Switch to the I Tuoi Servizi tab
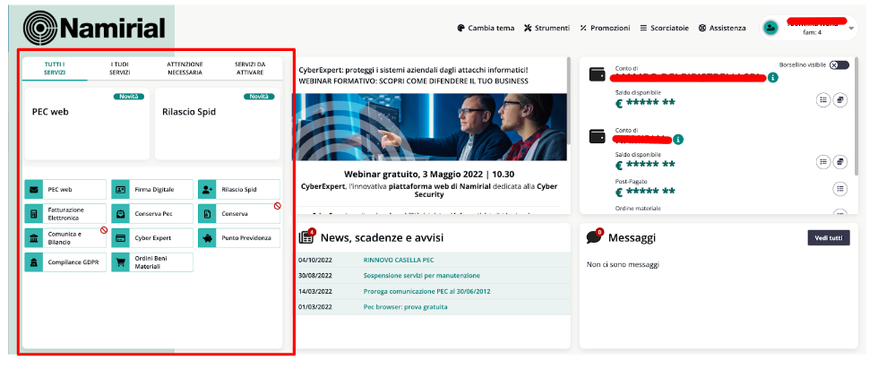This screenshot has width=878, height=368. pos(120,69)
